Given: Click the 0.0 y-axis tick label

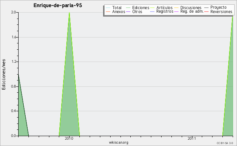Looking at the screenshot, I should (x=13, y=136).
